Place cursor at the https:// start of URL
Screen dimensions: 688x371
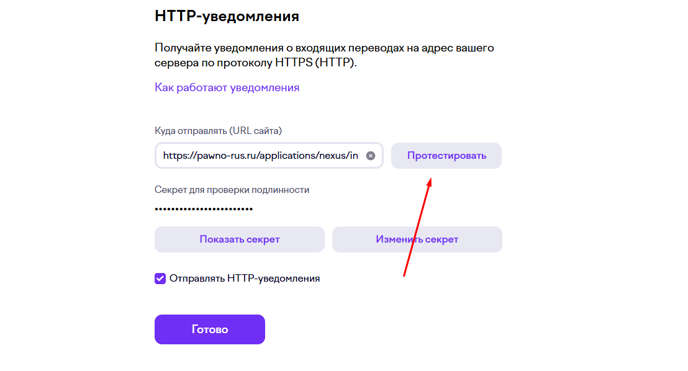coord(164,156)
